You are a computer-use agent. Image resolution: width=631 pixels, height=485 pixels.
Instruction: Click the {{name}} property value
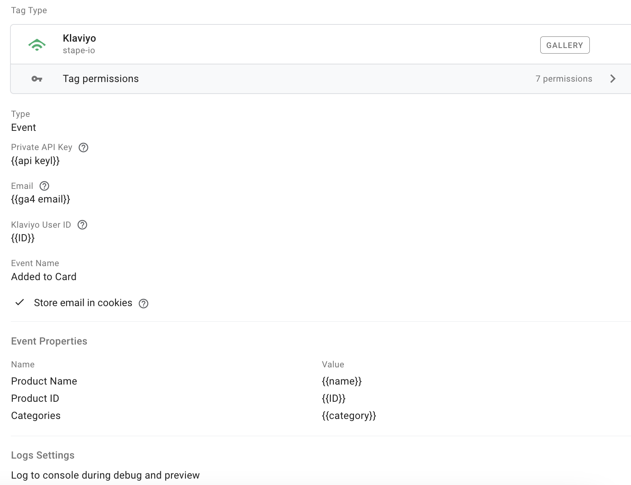pyautogui.click(x=341, y=381)
